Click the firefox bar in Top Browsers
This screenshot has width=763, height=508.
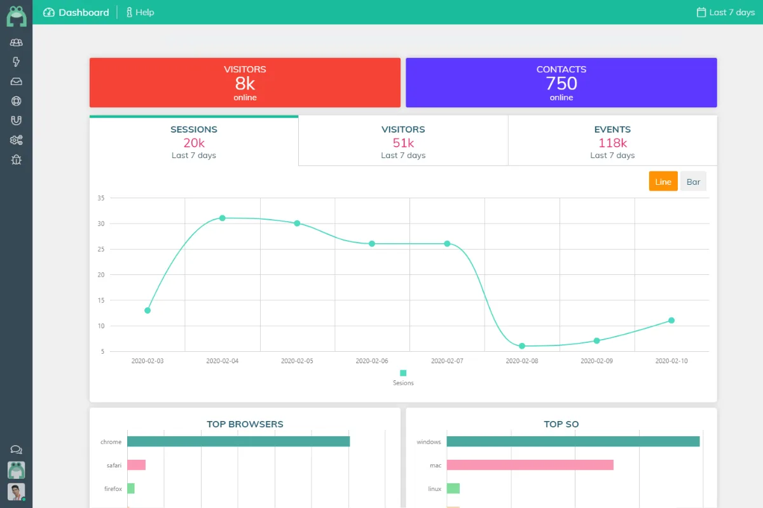pyautogui.click(x=131, y=488)
